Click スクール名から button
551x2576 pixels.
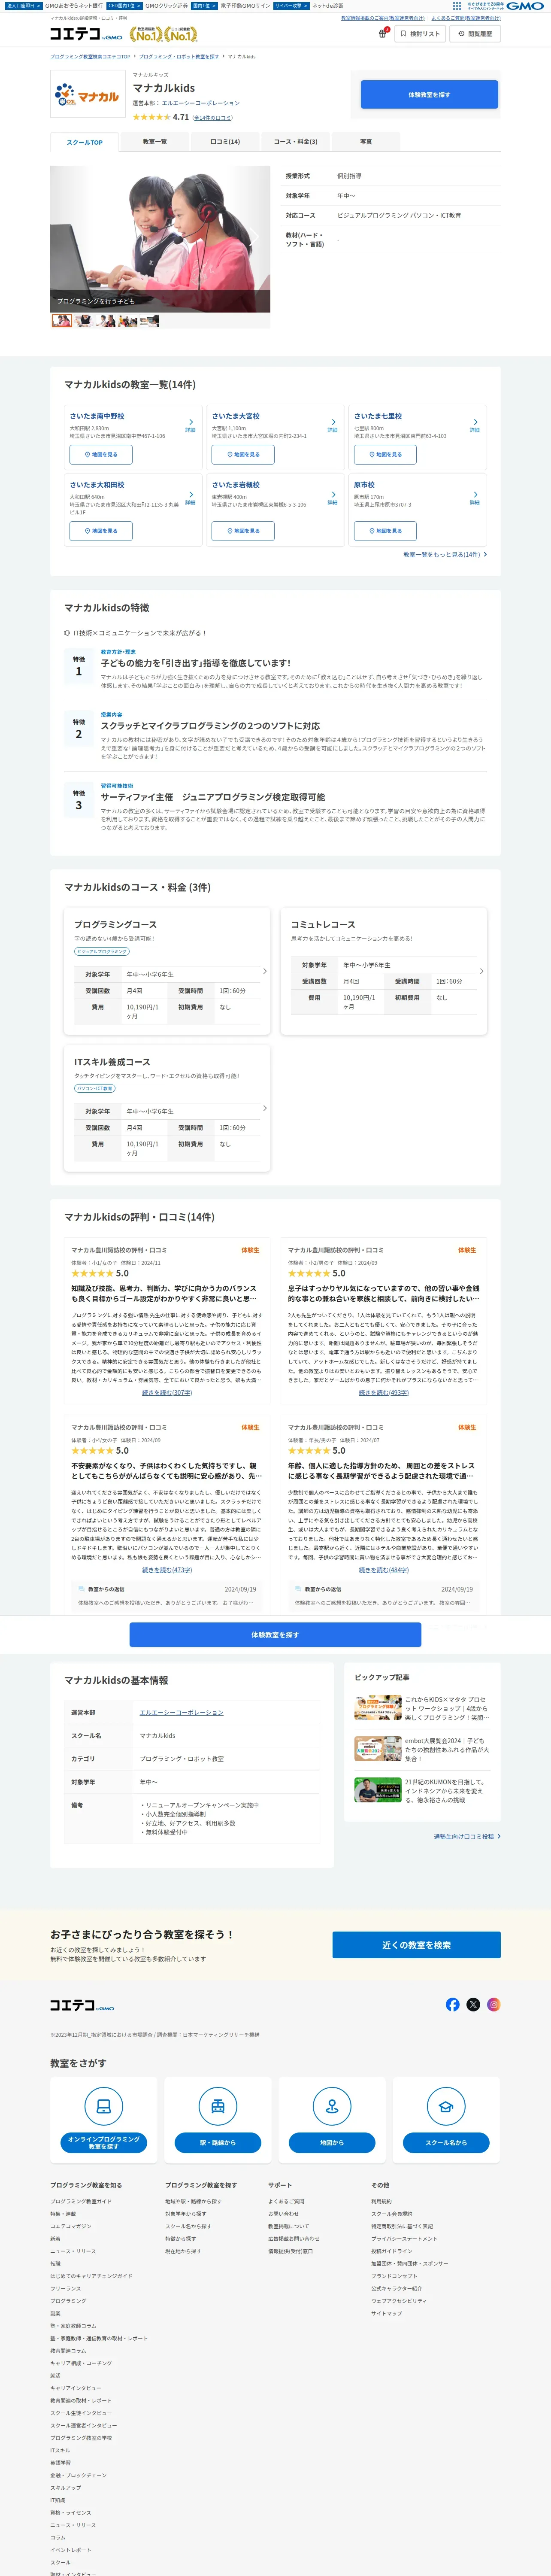(446, 2143)
